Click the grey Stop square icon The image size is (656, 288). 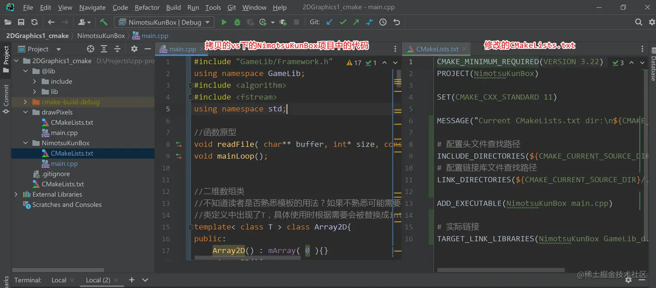coord(296,22)
